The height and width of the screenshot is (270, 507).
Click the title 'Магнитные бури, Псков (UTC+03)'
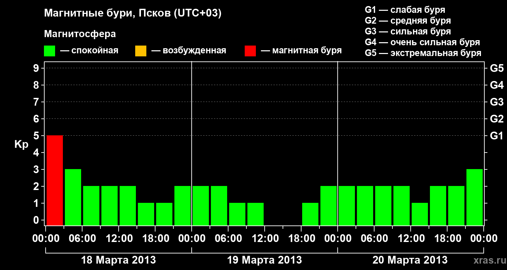tap(133, 13)
